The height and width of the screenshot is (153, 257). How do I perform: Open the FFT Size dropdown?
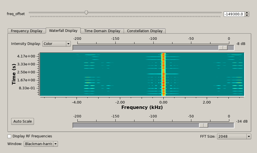click(234, 136)
